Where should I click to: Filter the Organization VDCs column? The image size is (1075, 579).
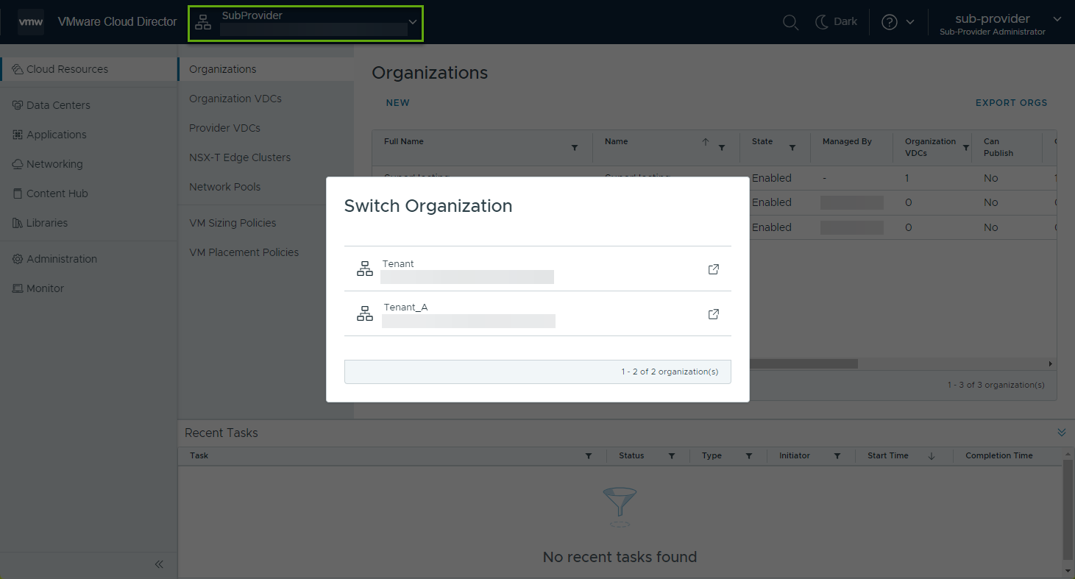(x=966, y=148)
